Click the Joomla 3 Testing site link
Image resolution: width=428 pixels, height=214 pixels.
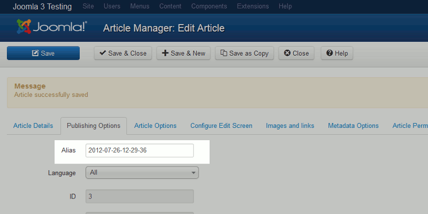point(43,6)
